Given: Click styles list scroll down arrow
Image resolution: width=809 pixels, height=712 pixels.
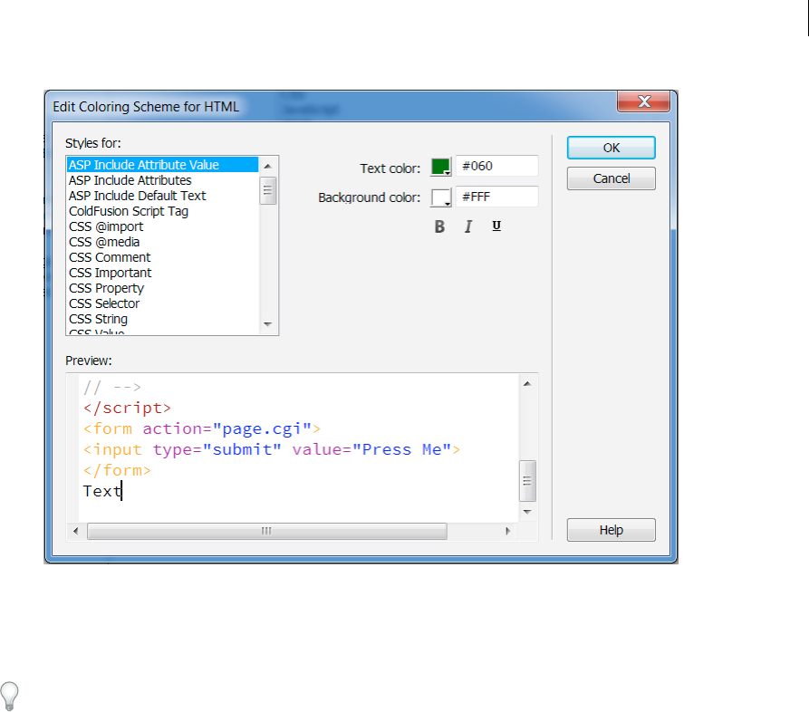Looking at the screenshot, I should pos(268,324).
